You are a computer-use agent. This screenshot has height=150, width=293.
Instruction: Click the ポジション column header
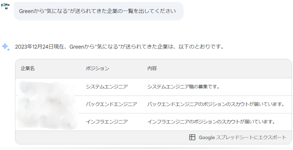click(x=97, y=68)
